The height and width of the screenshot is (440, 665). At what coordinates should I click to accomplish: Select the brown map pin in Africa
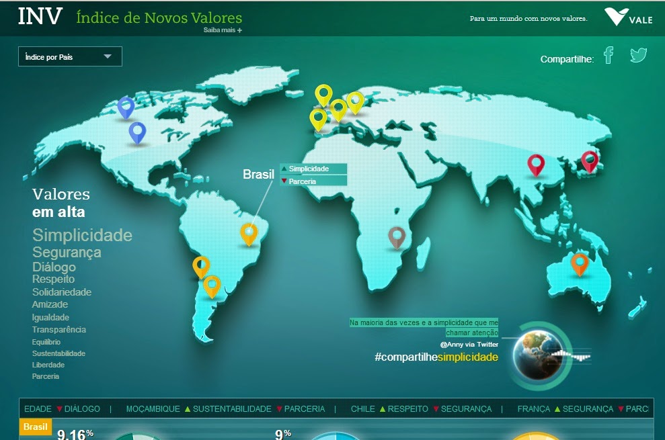[397, 236]
